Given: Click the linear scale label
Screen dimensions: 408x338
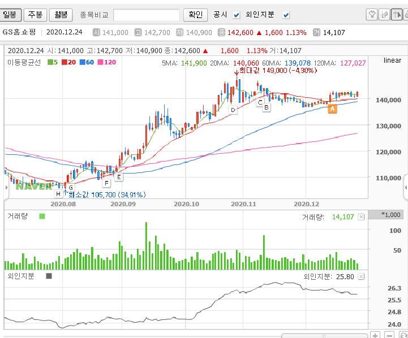Looking at the screenshot, I should 392,60.
